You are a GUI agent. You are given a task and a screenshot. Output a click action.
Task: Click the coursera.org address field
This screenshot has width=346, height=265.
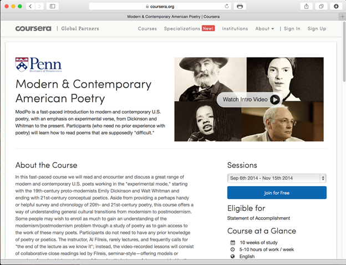point(160,6)
